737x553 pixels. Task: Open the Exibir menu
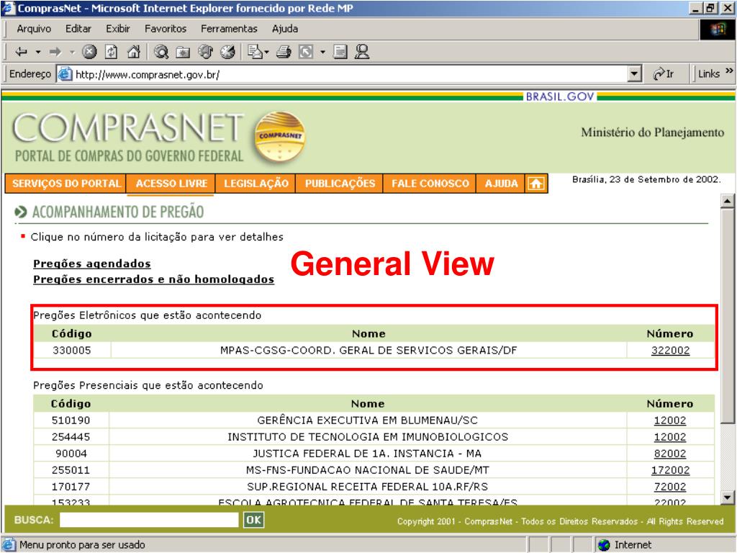(x=117, y=29)
